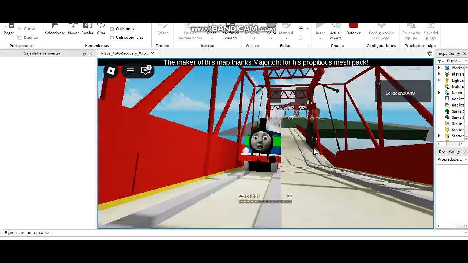Click the anchor icon in Editar group
This screenshot has height=263, width=468.
click(301, 38)
